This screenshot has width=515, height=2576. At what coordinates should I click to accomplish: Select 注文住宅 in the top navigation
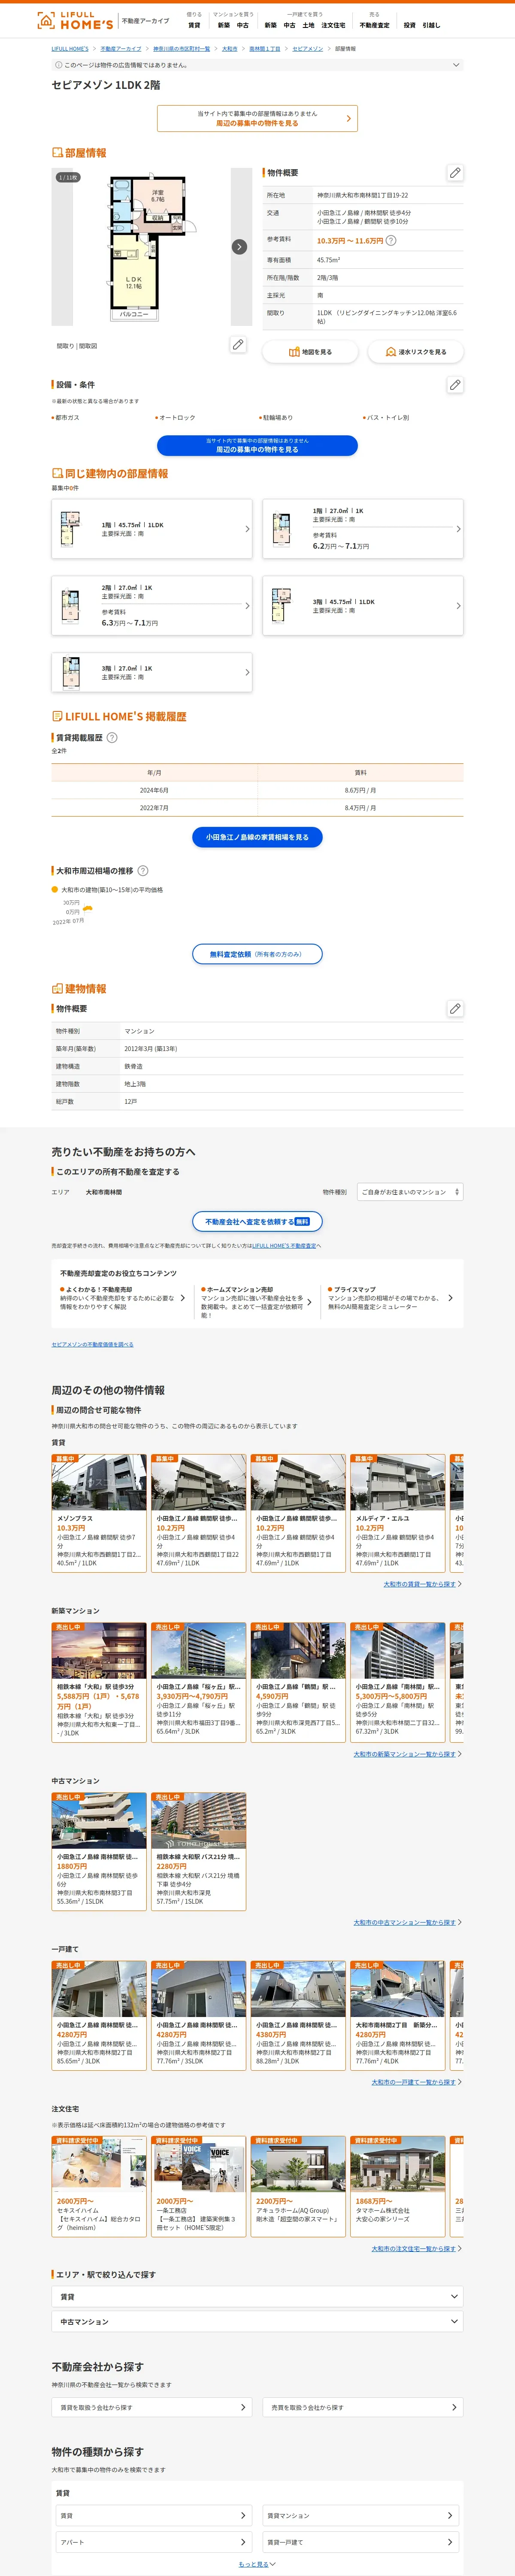(333, 25)
